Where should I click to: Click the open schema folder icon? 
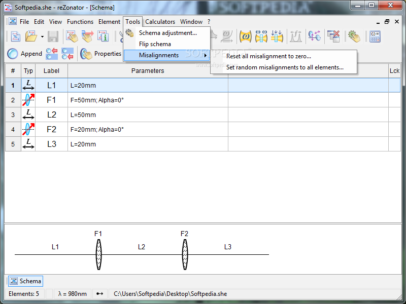[31, 36]
